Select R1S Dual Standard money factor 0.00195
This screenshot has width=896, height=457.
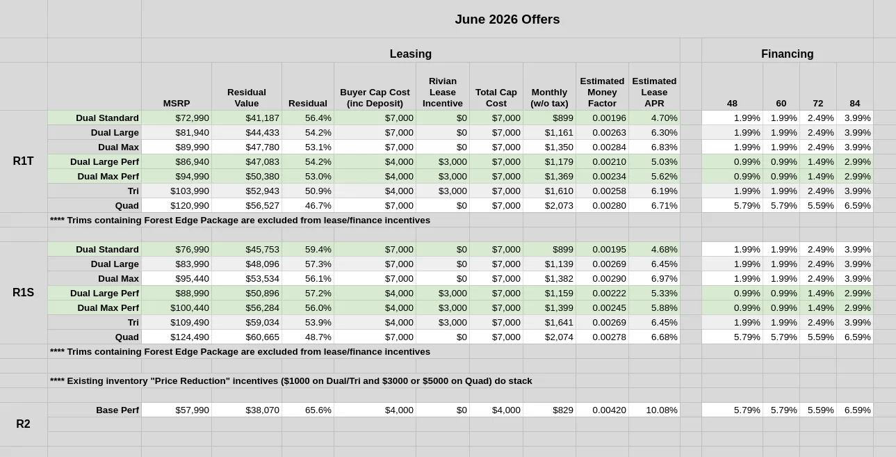[602, 249]
